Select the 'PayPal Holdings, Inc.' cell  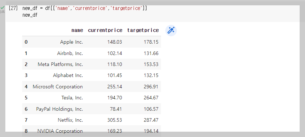[x=60, y=109]
